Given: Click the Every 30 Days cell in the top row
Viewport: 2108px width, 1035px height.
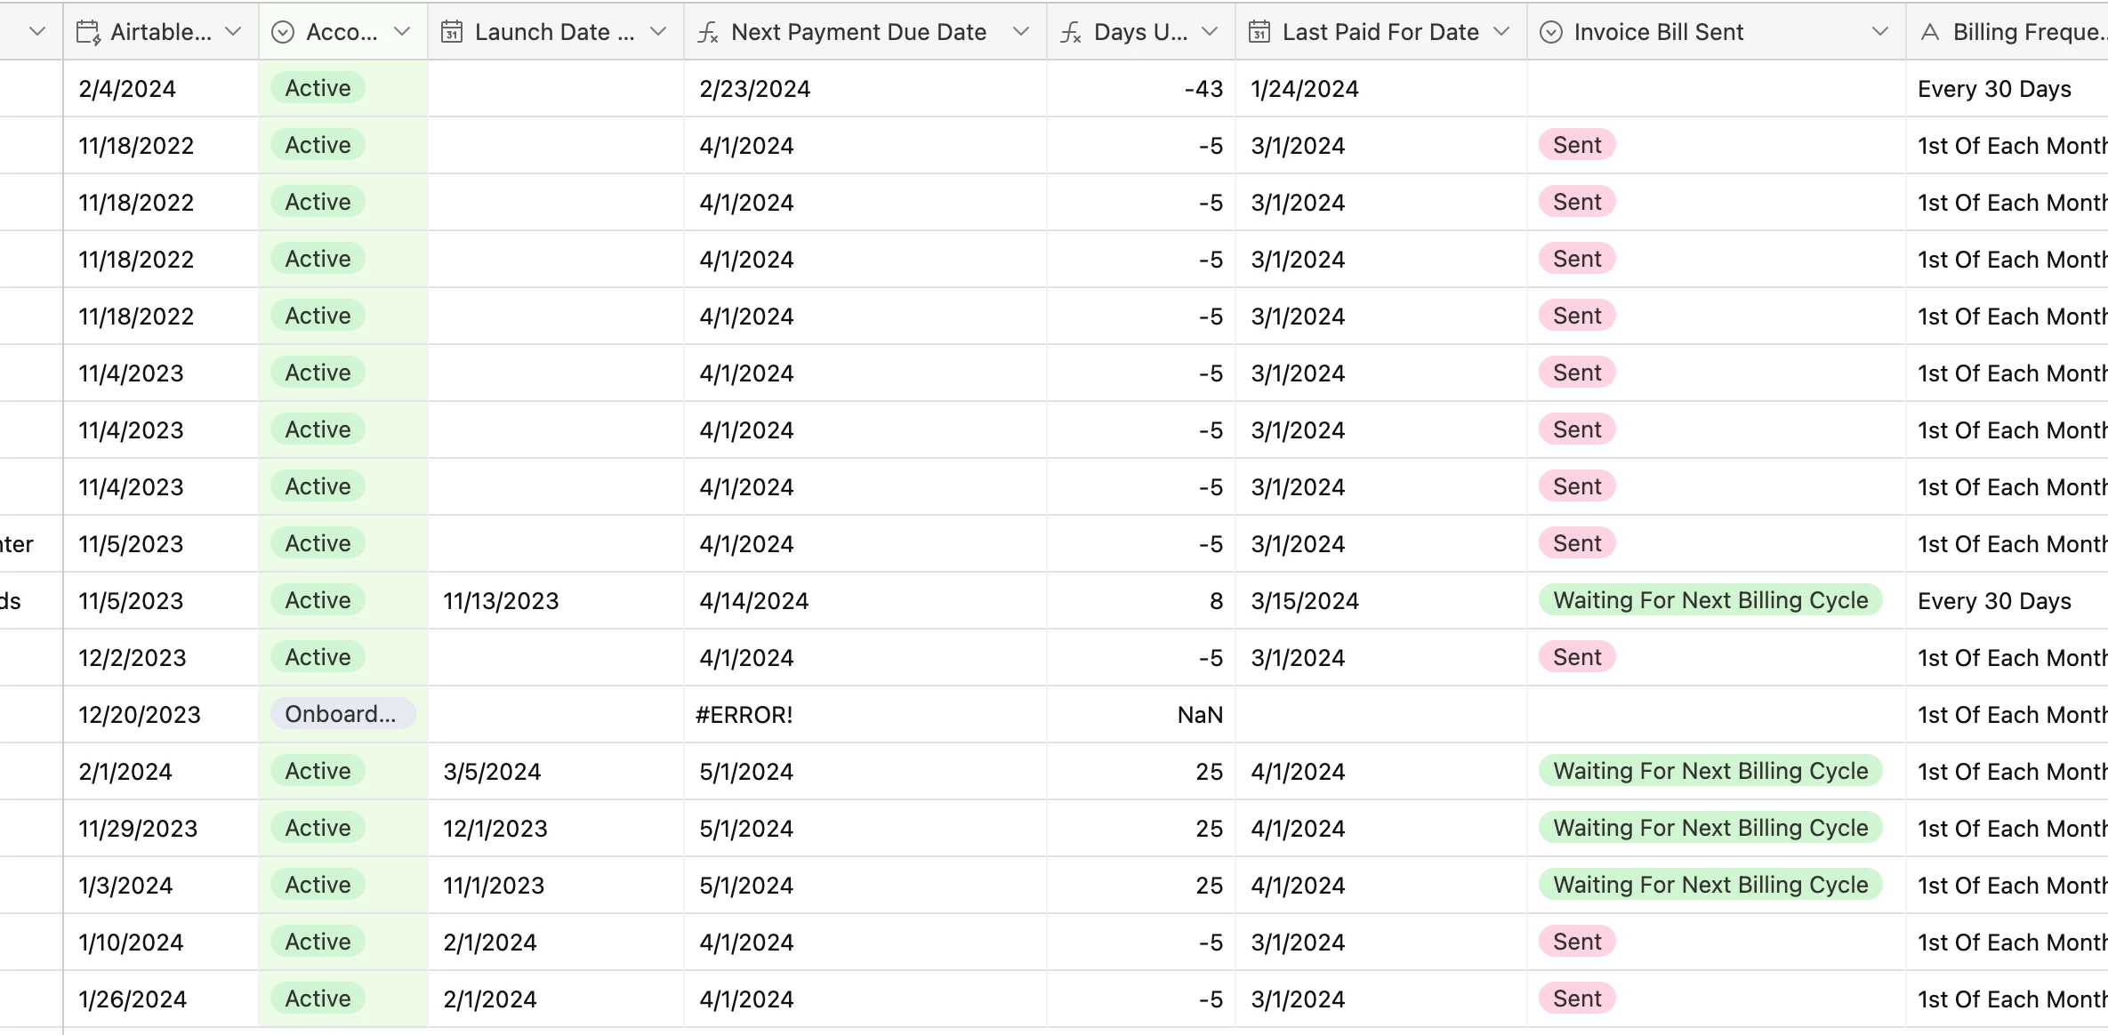Looking at the screenshot, I should pyautogui.click(x=1994, y=89).
